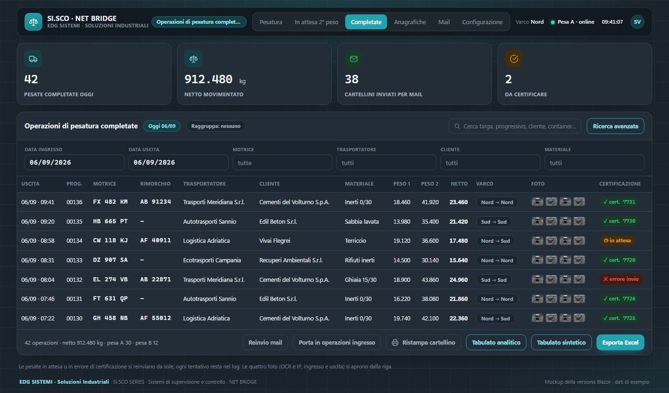Screen dimensions: 669x393
Task: Open the Configurazione tab
Action: click(x=482, y=22)
